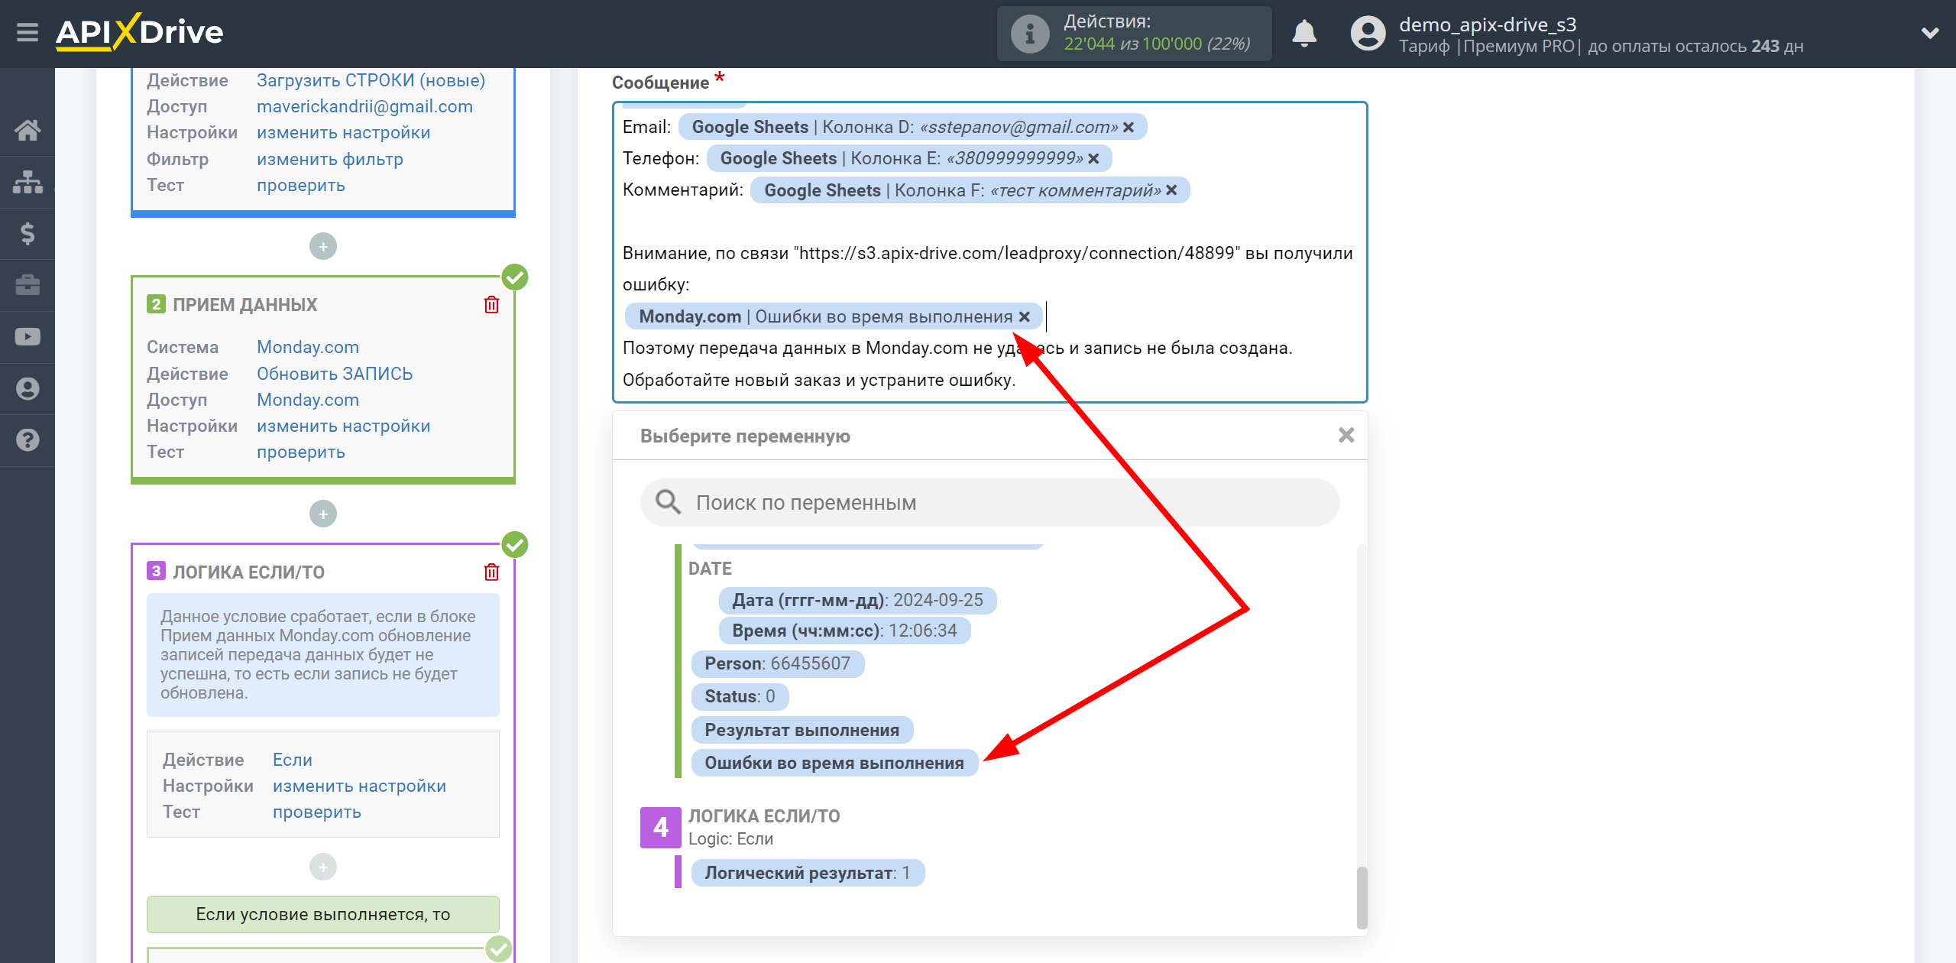Open YouTube video icon in sidebar

click(x=28, y=337)
